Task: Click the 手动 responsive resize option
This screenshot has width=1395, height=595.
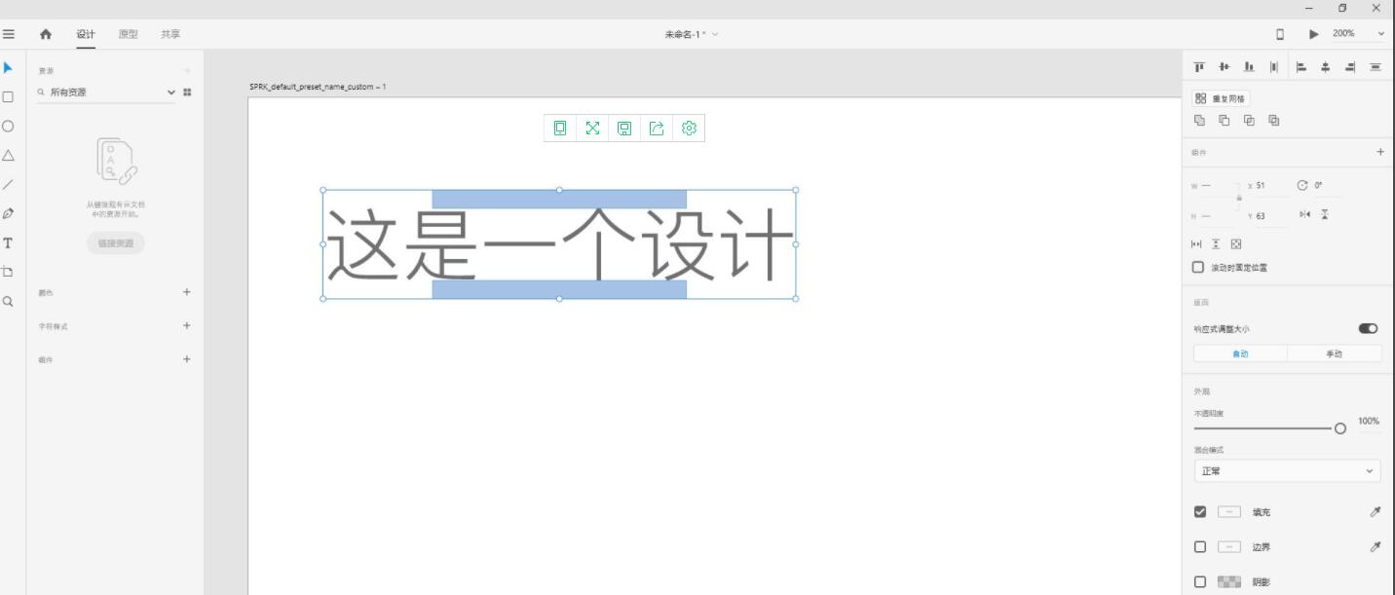Action: tap(1334, 353)
